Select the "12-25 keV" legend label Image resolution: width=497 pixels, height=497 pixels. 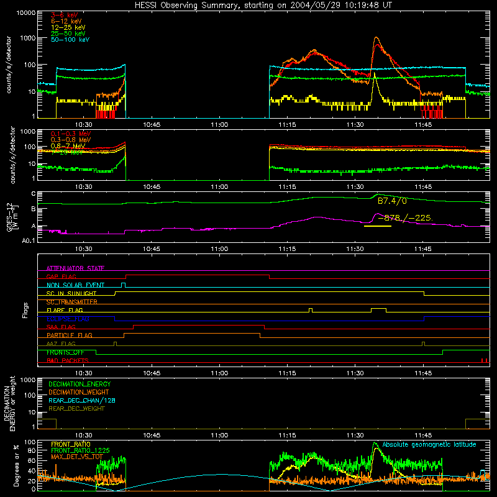[x=68, y=27]
